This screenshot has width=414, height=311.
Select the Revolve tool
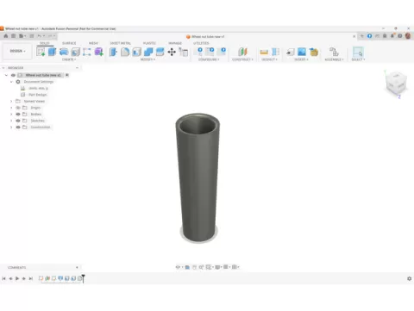[64, 52]
